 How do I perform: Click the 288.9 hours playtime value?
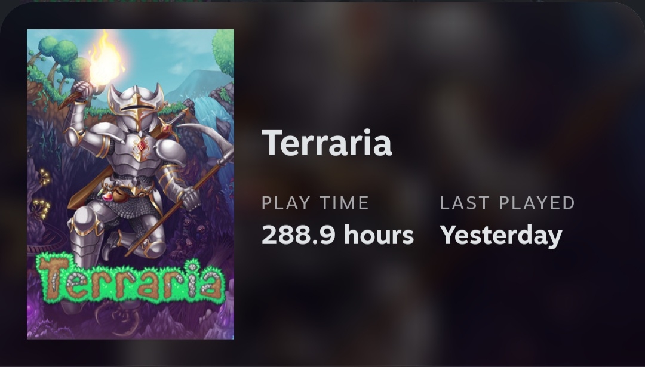[337, 235]
